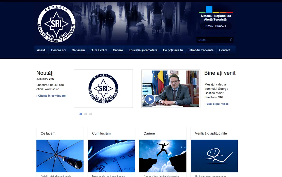
Task: Open the Ce facem navigation menu
Action: click(78, 50)
